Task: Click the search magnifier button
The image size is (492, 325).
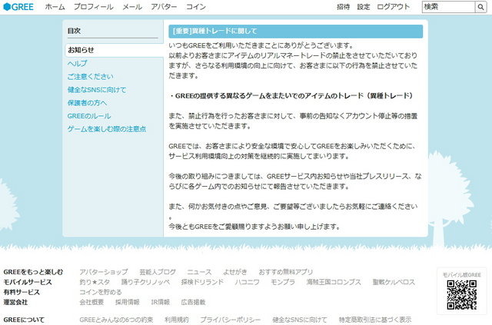Action: pos(480,7)
